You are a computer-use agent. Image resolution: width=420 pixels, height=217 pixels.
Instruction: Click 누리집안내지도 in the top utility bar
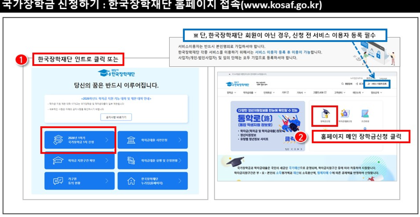click(x=356, y=78)
